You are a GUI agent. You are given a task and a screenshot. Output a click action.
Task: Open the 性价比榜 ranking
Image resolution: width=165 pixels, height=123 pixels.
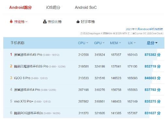(x=55, y=22)
